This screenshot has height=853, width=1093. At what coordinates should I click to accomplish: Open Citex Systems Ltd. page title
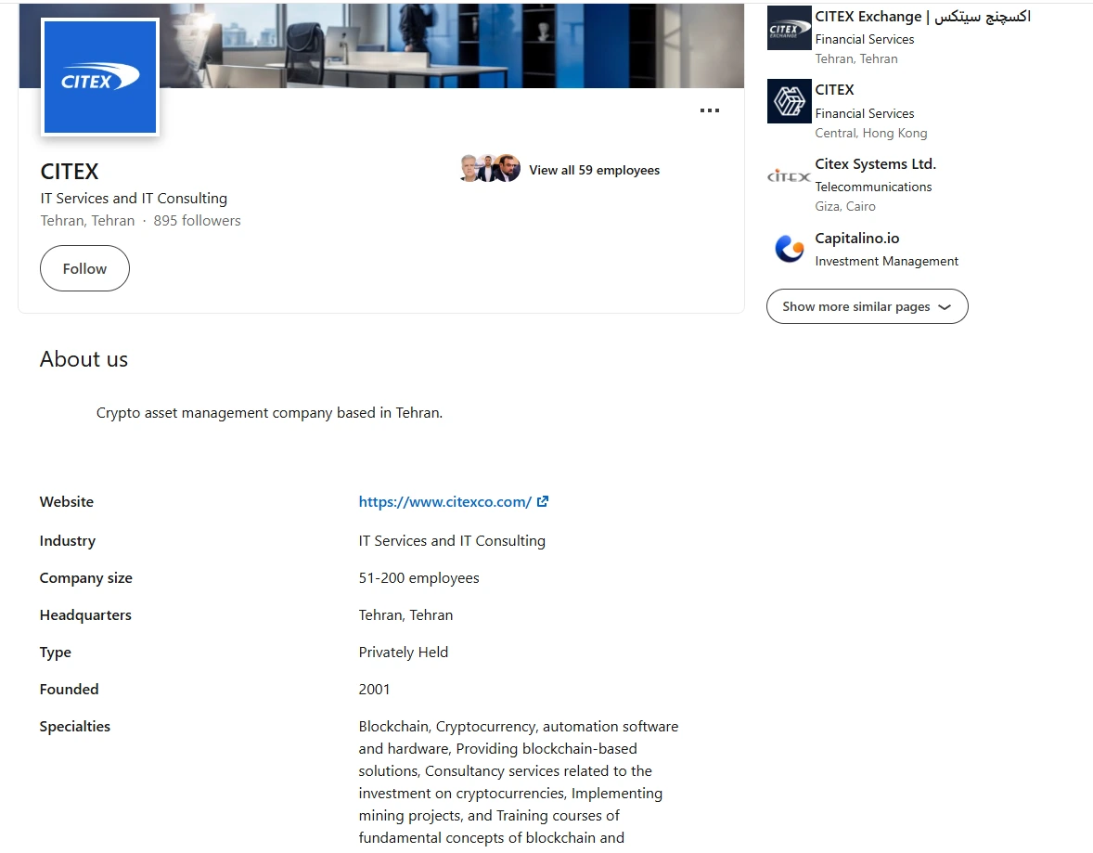pyautogui.click(x=876, y=164)
